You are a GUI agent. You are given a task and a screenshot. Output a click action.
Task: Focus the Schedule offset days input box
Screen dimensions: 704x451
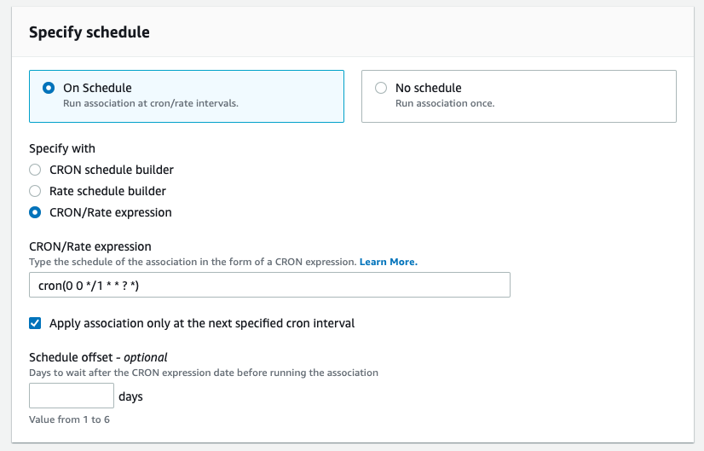click(x=72, y=396)
